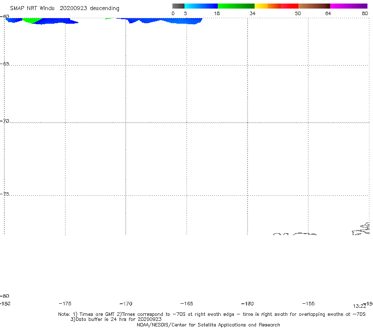Click the coastline outline at the map's right edge
This screenshot has height=328, width=373.
coord(361,229)
